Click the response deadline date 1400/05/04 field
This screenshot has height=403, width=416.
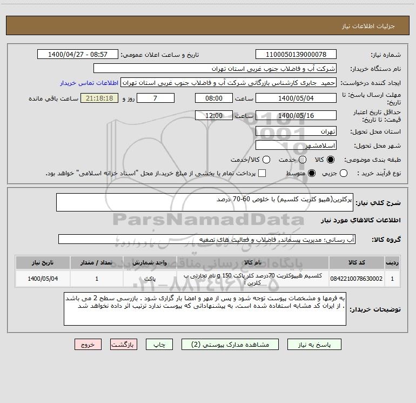click(x=296, y=98)
